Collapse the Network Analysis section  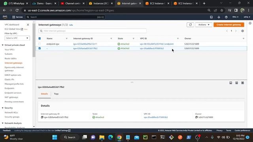tap(3, 123)
